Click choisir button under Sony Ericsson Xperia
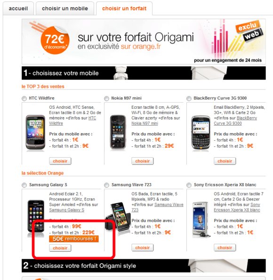Screen dimensions: 273x280 [x=225, y=248]
